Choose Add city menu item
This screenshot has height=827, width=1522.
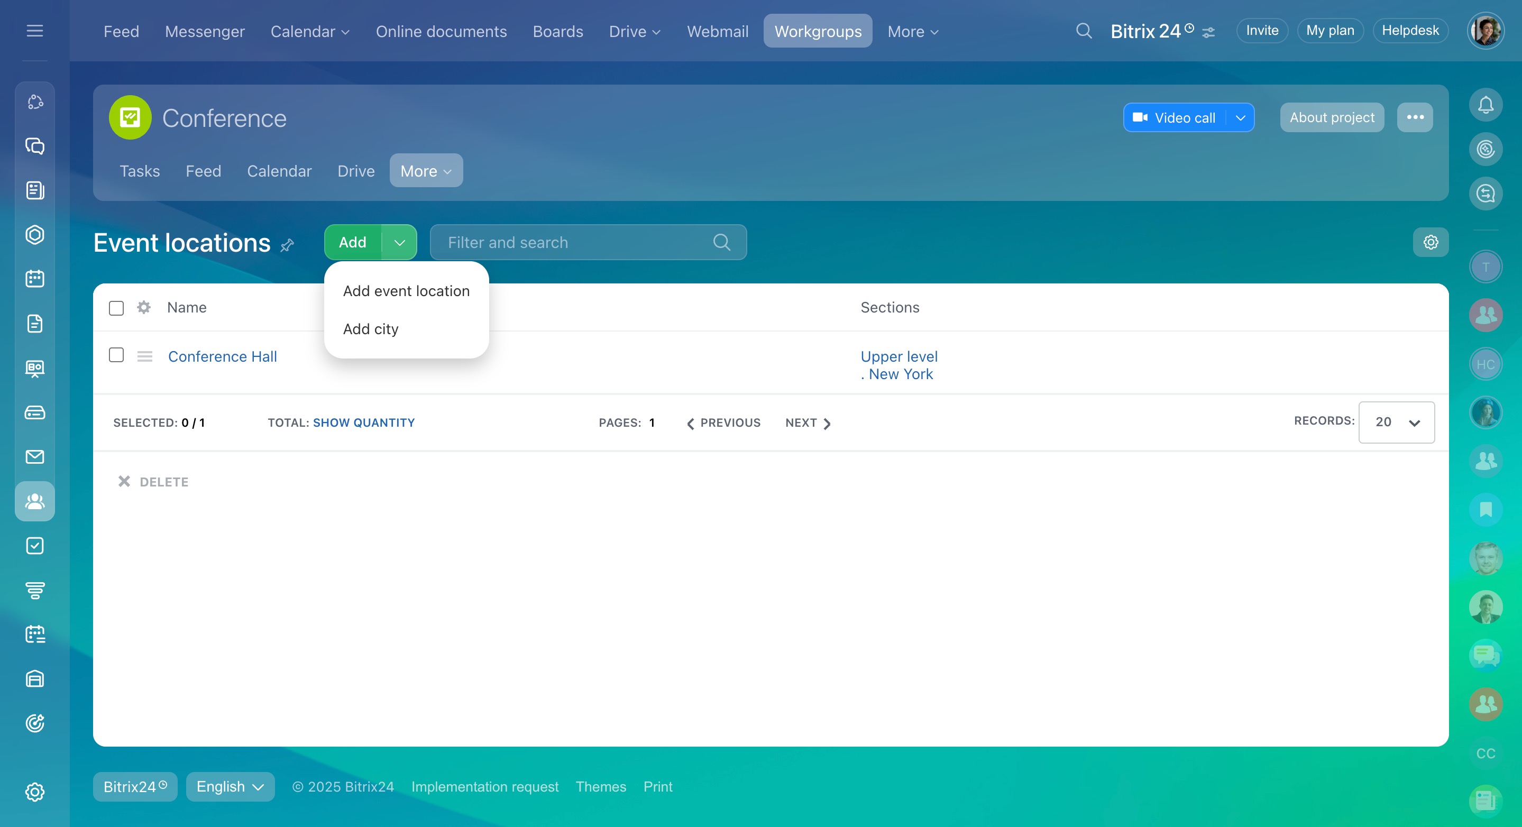click(371, 328)
